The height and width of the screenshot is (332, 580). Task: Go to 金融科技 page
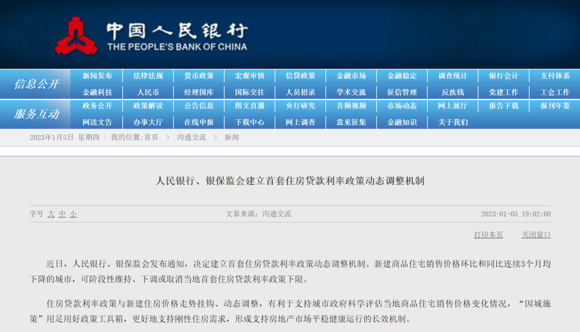[97, 92]
